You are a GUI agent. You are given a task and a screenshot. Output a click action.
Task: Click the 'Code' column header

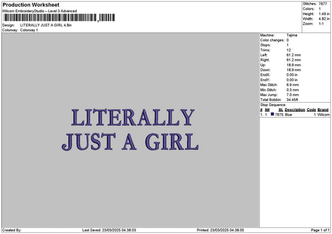click(311, 109)
